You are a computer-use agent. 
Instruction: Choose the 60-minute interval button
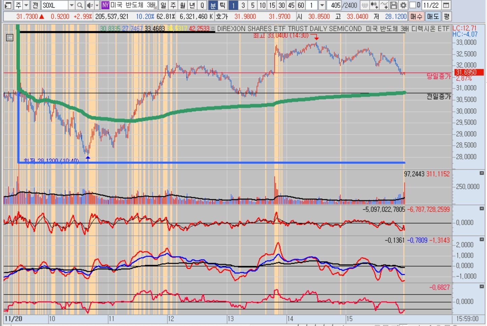point(301,5)
